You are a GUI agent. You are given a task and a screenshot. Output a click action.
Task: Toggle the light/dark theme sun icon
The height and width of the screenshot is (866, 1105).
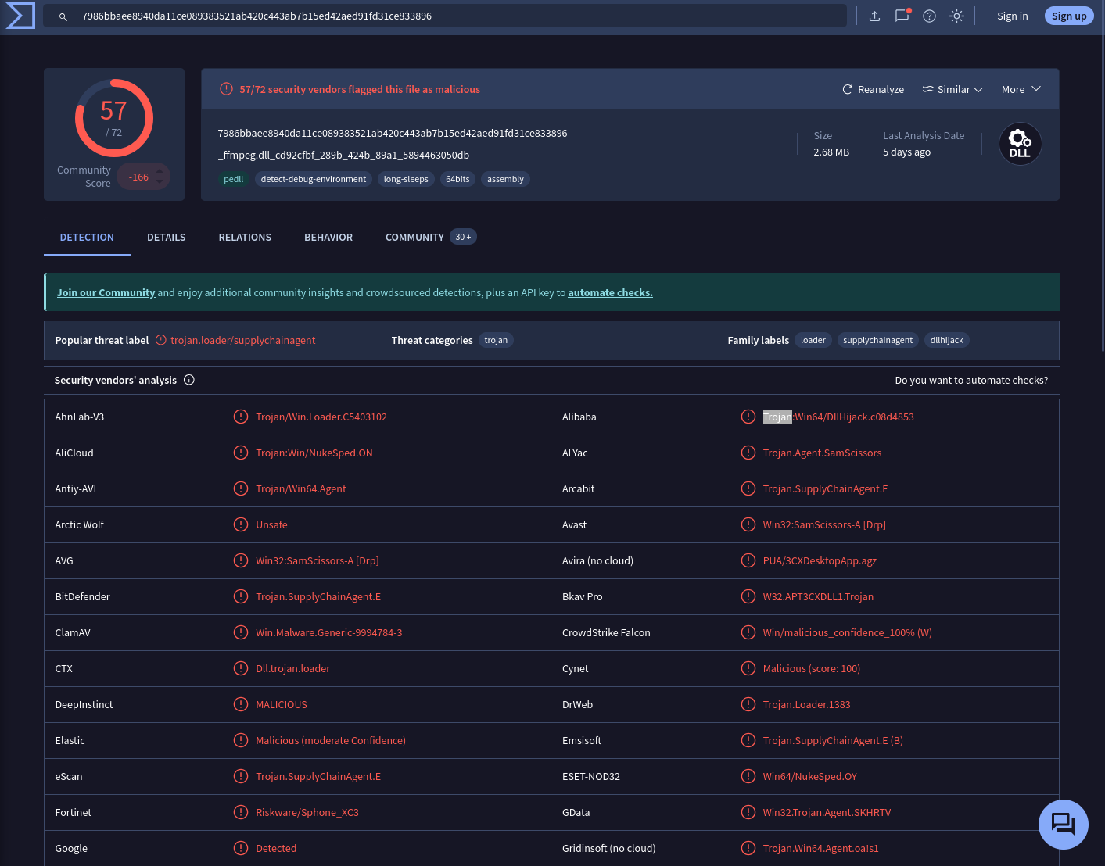click(956, 16)
